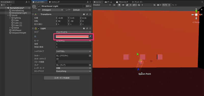Disable the Light component checkbox

39,28
